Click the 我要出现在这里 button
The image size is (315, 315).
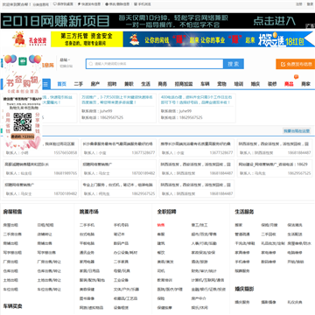point(297,131)
